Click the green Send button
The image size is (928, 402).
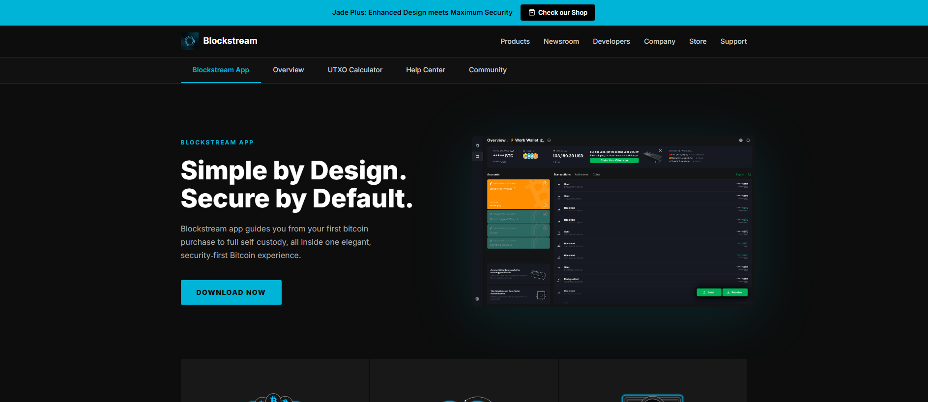(x=709, y=292)
